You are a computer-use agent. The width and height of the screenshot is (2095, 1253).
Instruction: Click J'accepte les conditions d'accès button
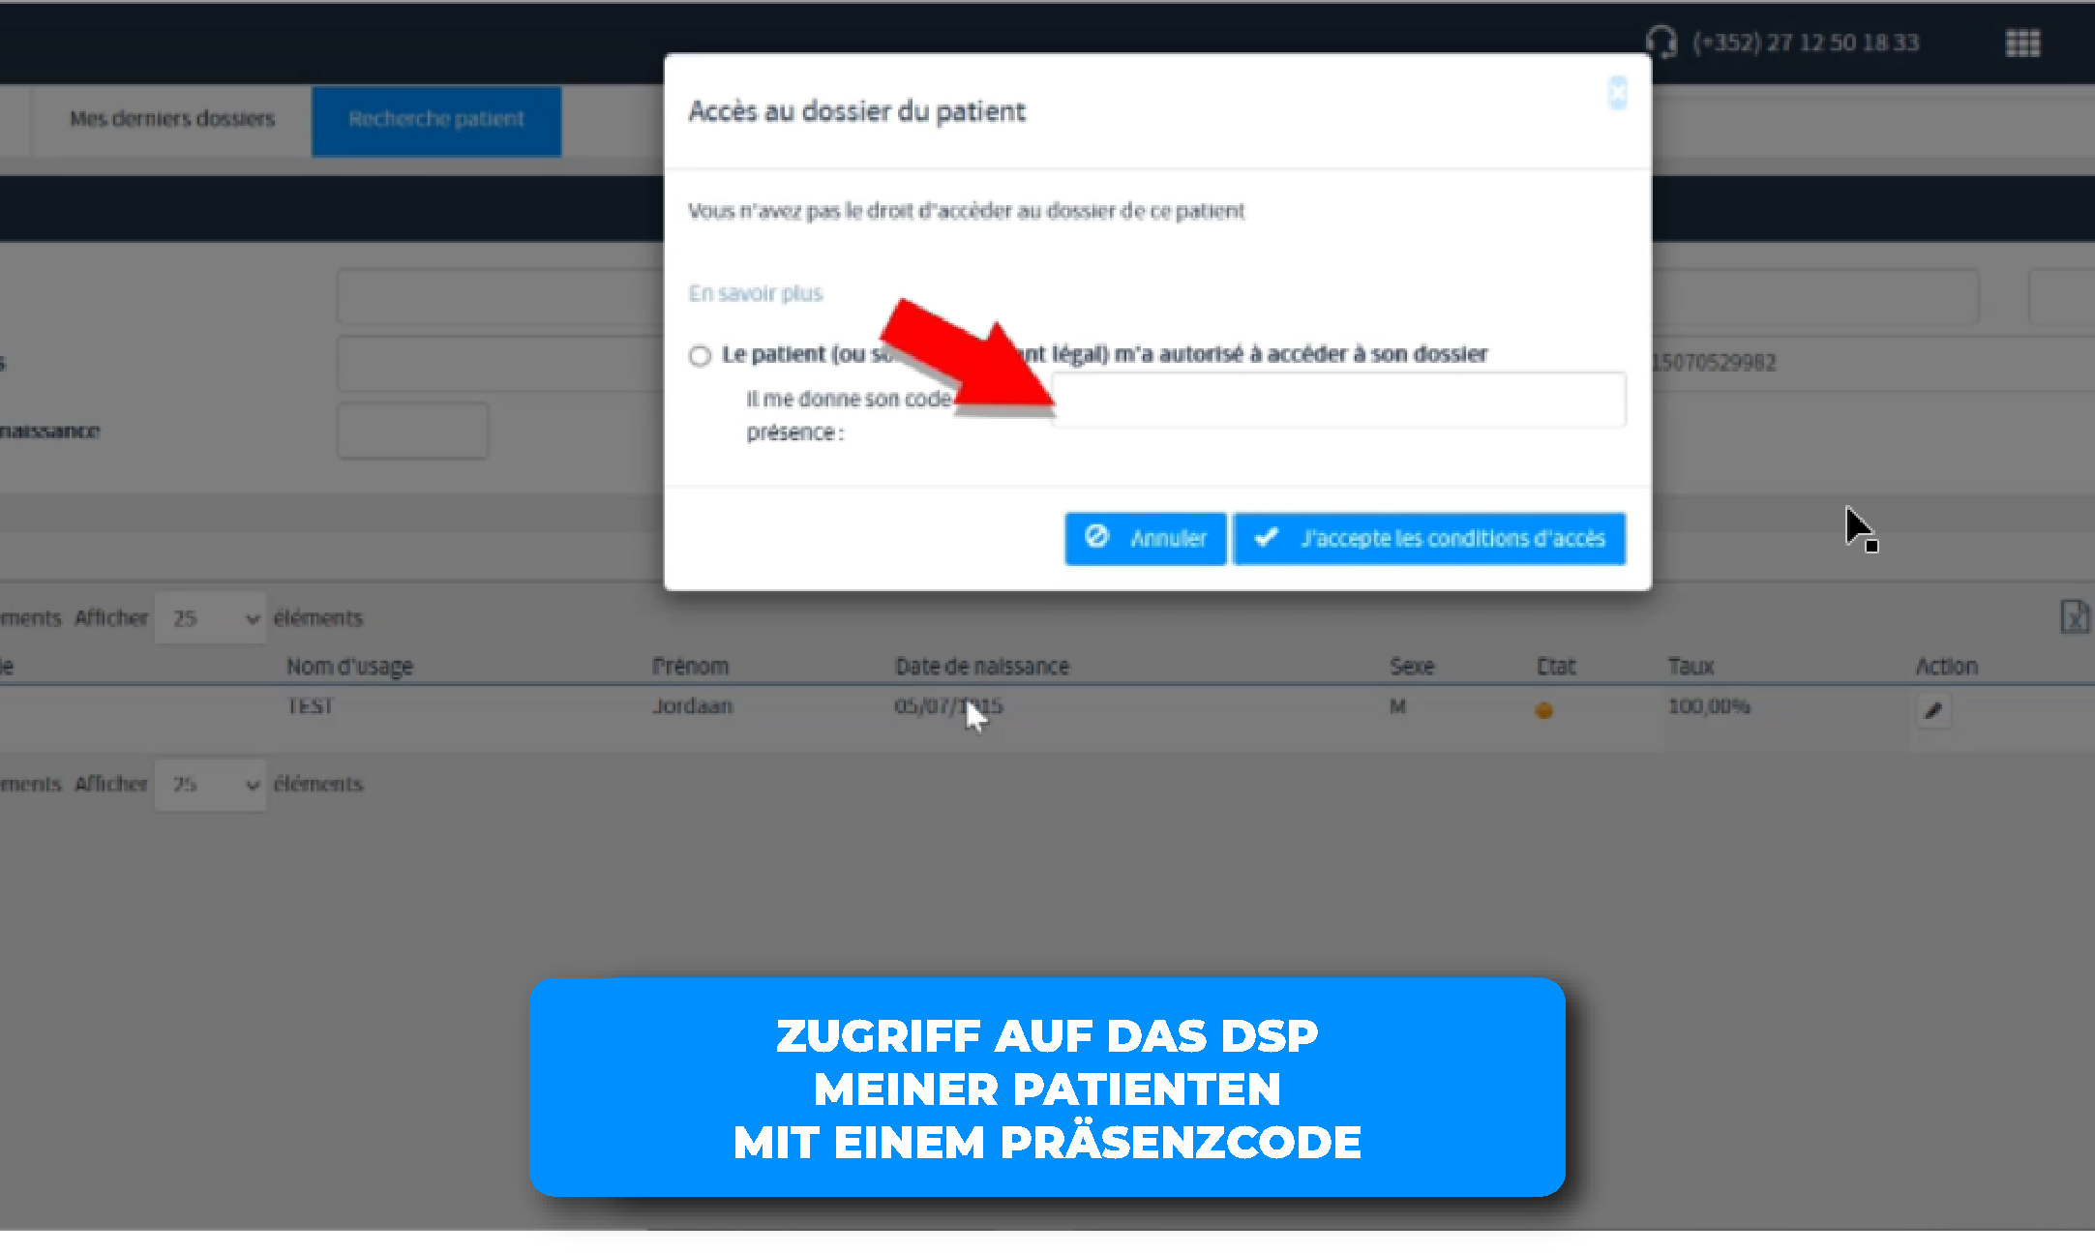[1429, 538]
